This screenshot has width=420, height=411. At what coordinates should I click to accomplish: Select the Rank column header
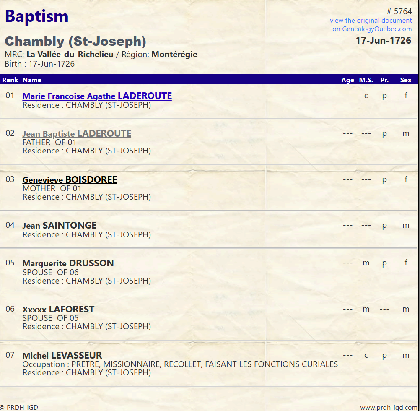point(10,80)
